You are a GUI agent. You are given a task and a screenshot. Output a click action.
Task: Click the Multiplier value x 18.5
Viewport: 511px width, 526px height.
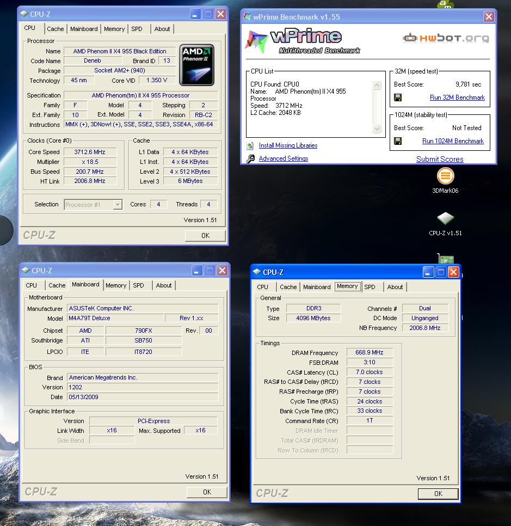(90, 162)
